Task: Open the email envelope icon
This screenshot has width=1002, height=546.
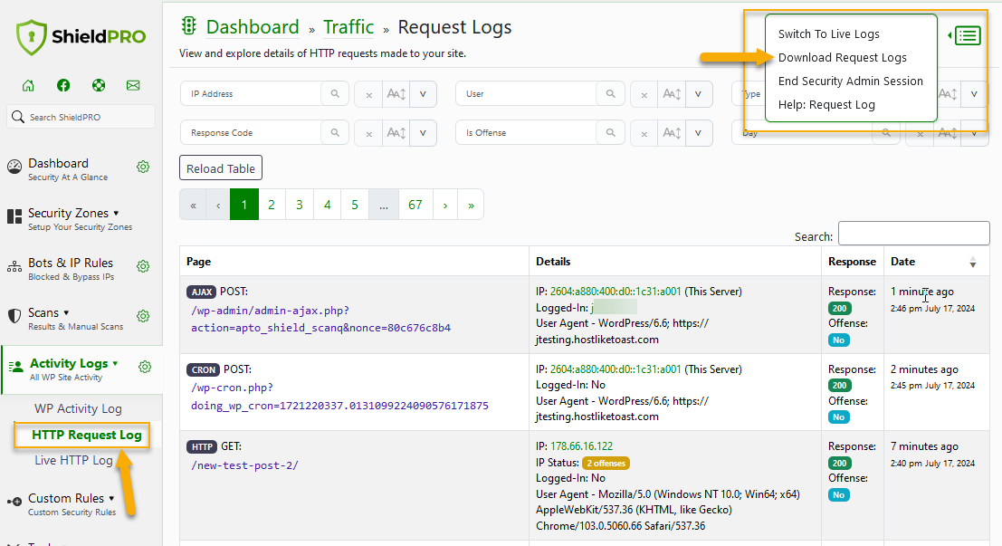Action: click(x=132, y=84)
